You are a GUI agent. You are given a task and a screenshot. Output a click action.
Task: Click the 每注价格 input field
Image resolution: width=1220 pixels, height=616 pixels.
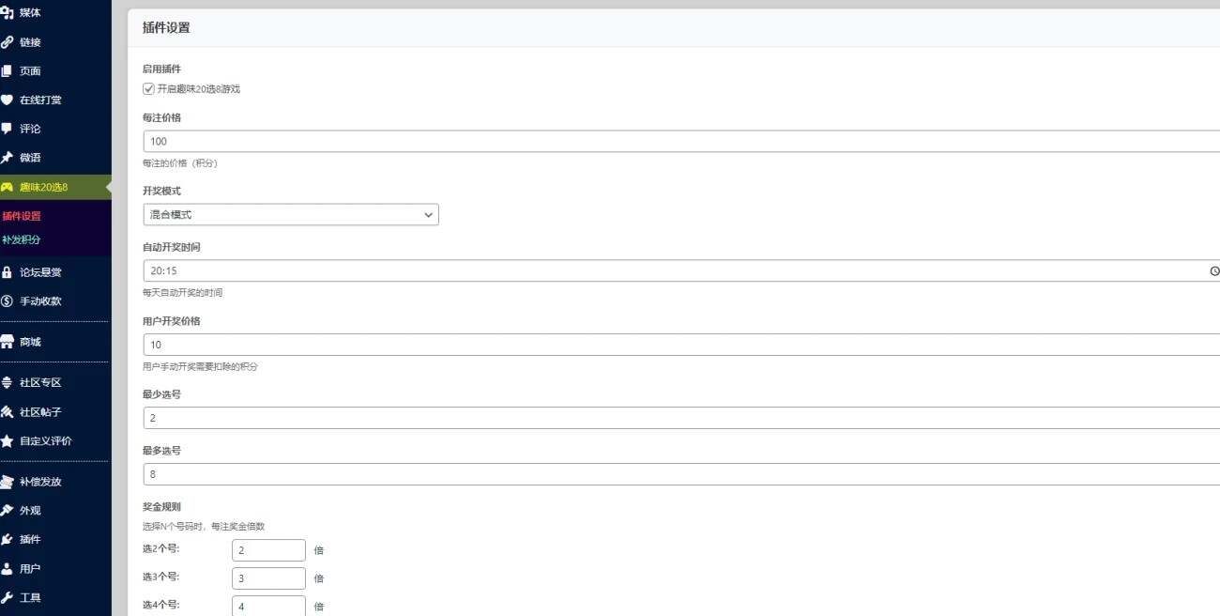pyautogui.click(x=682, y=141)
